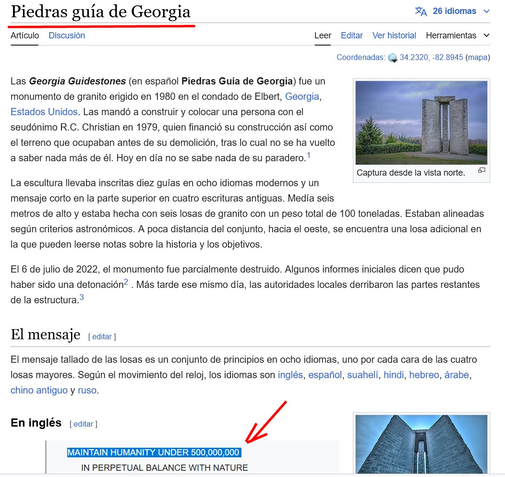Click footnote reference number 3
This screenshot has height=477, width=505.
pyautogui.click(x=82, y=298)
